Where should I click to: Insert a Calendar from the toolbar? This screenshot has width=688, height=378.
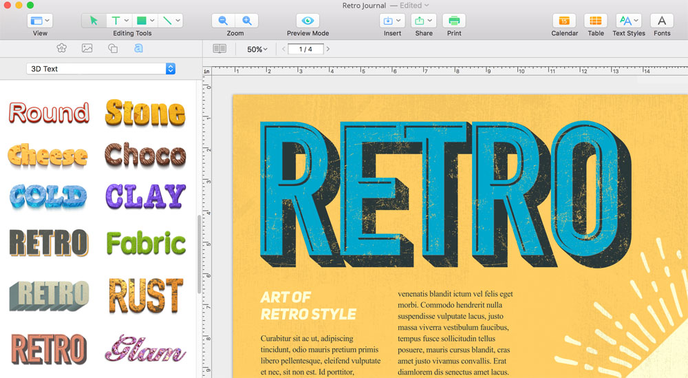click(564, 21)
